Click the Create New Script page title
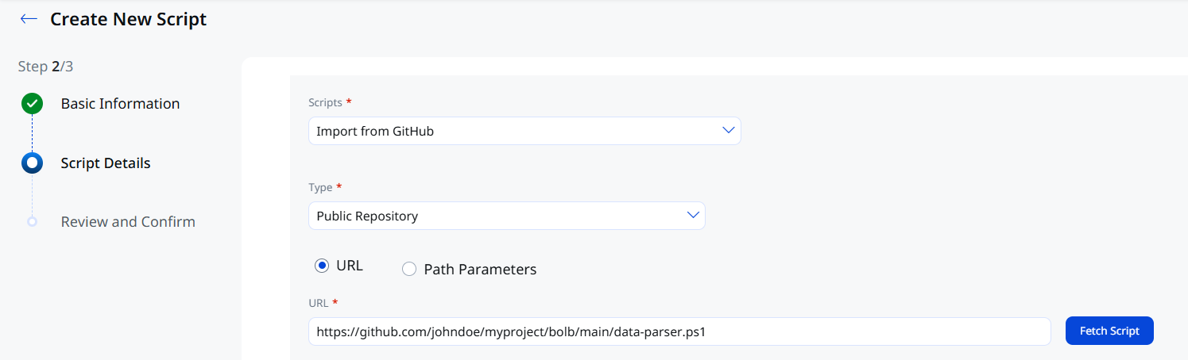Screen dimensions: 1188x360 tap(129, 19)
